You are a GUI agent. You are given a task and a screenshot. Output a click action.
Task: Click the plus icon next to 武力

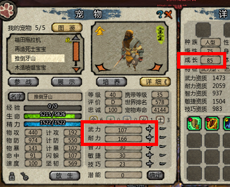[150, 129]
